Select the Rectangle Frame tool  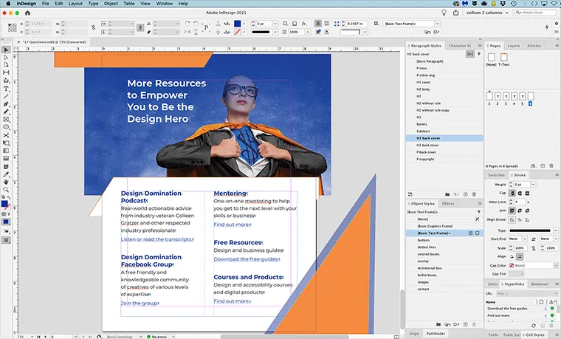(x=6, y=120)
